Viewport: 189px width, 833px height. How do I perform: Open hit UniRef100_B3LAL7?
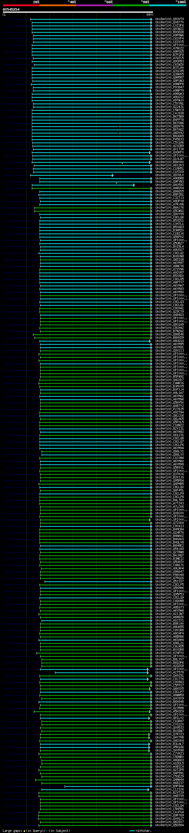pos(170,744)
